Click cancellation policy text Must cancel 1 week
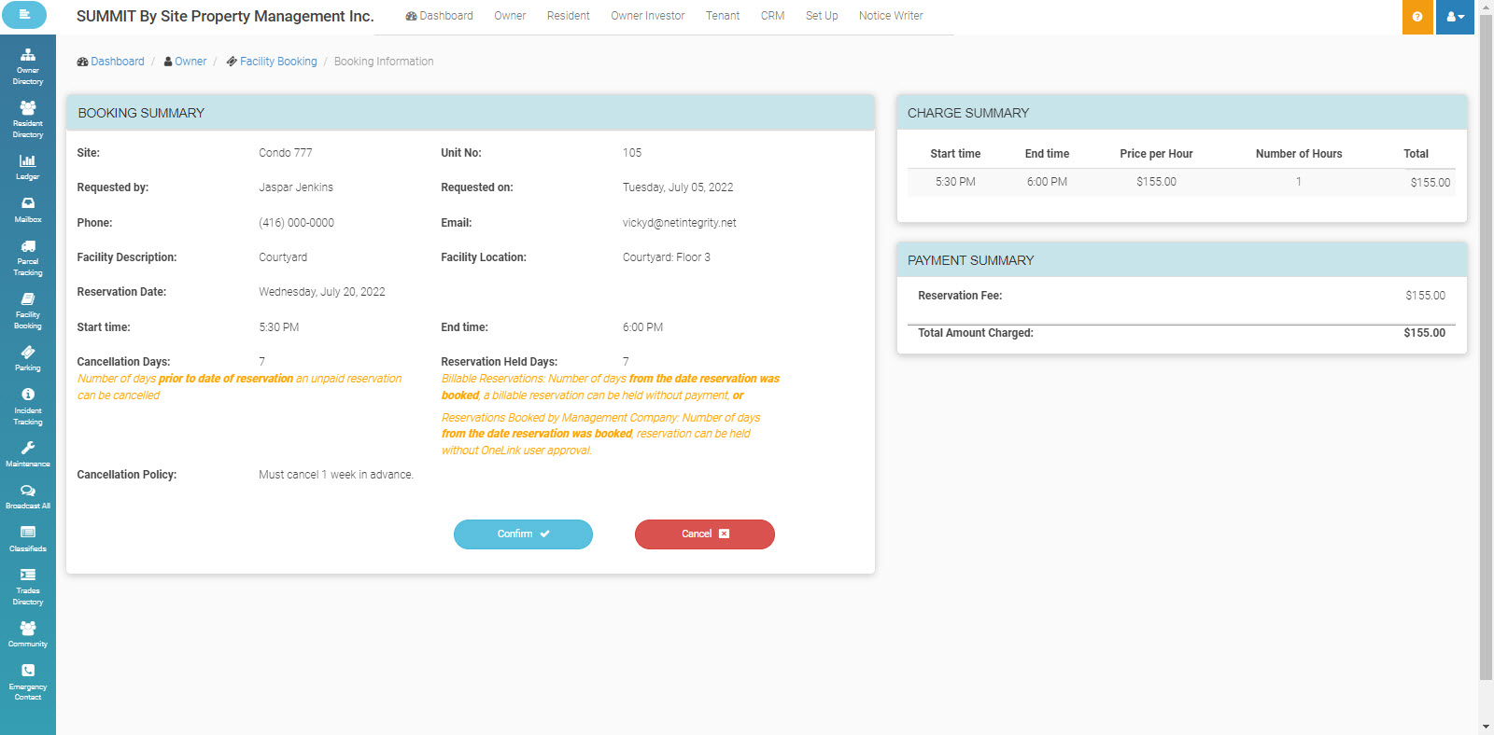 click(336, 475)
